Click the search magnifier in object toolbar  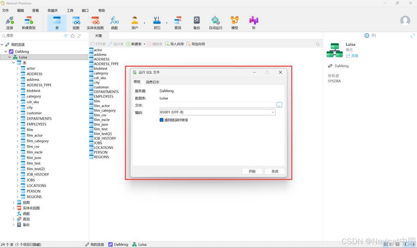[318, 44]
